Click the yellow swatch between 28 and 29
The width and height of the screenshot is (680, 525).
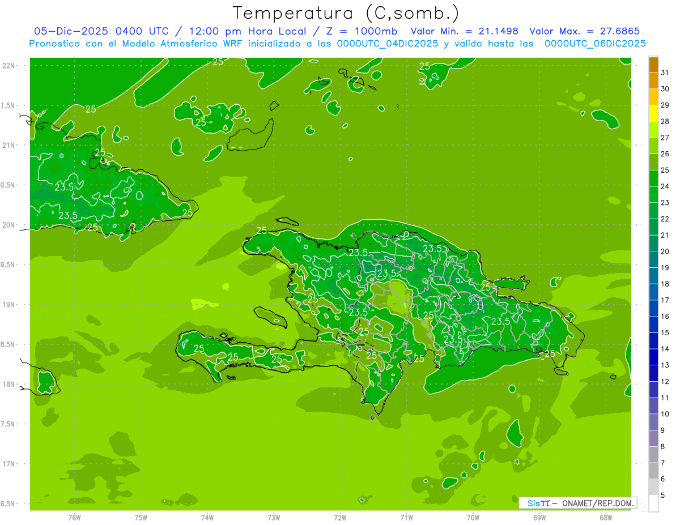[x=653, y=113]
